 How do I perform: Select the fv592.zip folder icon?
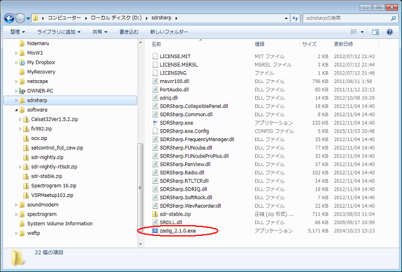coord(26,129)
